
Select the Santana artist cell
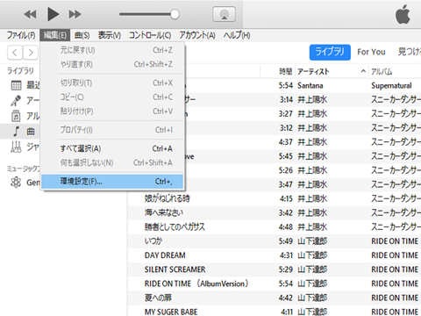click(x=310, y=86)
